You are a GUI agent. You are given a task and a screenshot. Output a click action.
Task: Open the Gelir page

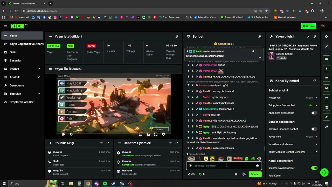click(22, 52)
